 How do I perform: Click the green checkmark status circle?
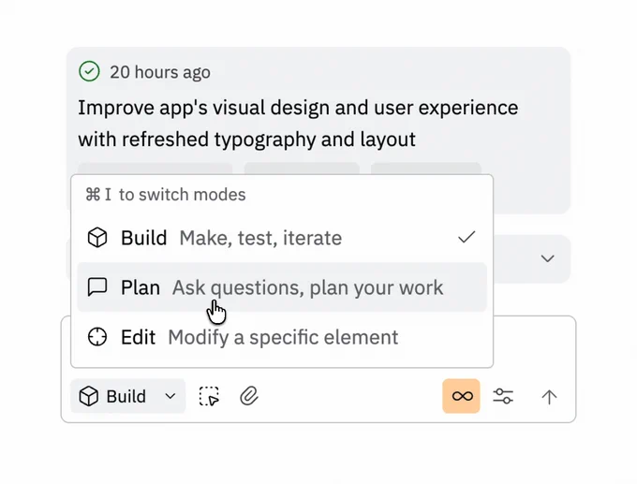tap(89, 72)
